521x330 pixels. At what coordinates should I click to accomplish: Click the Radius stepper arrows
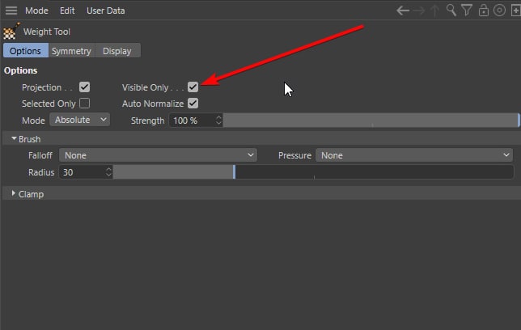point(108,172)
